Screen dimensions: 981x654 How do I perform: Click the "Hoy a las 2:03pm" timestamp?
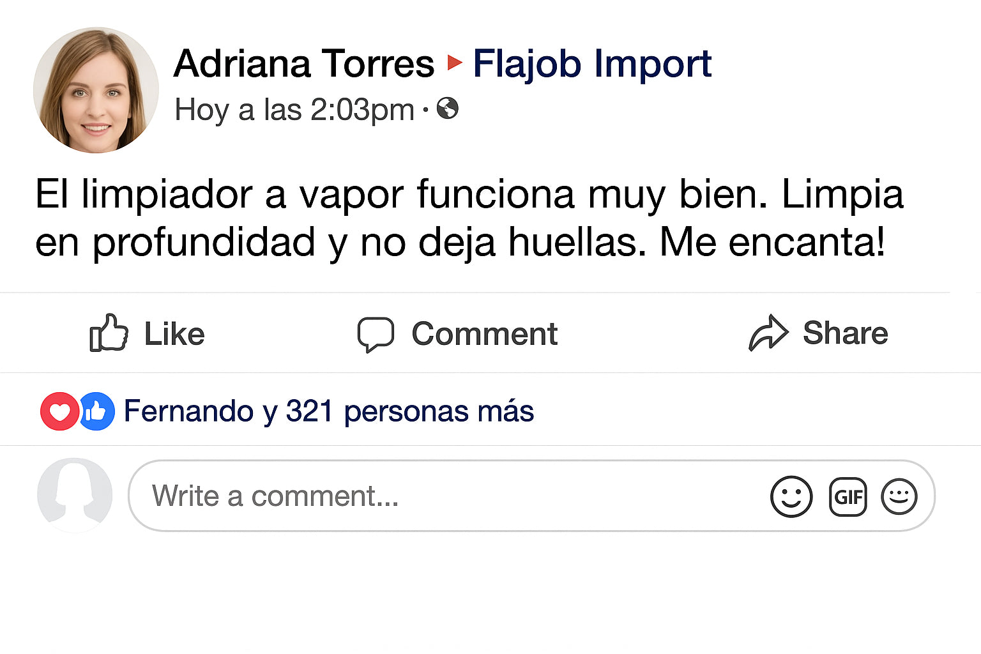coord(294,109)
